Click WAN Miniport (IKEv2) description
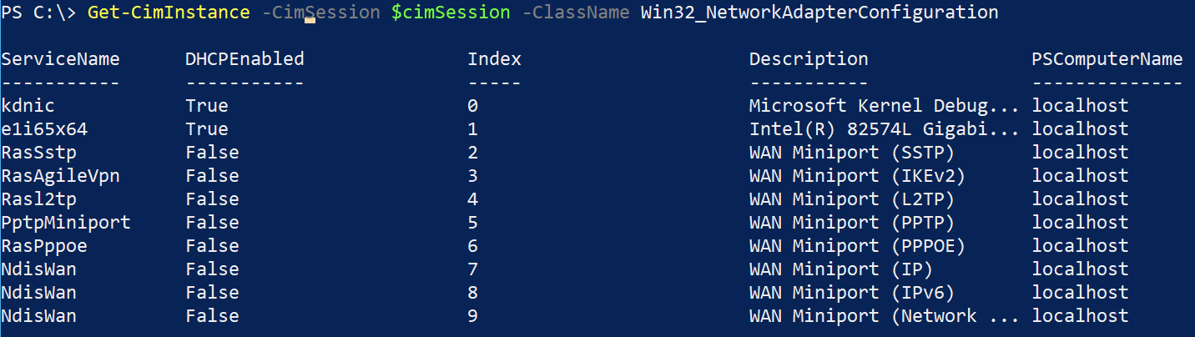Image resolution: width=1195 pixels, height=337 pixels. 857,176
